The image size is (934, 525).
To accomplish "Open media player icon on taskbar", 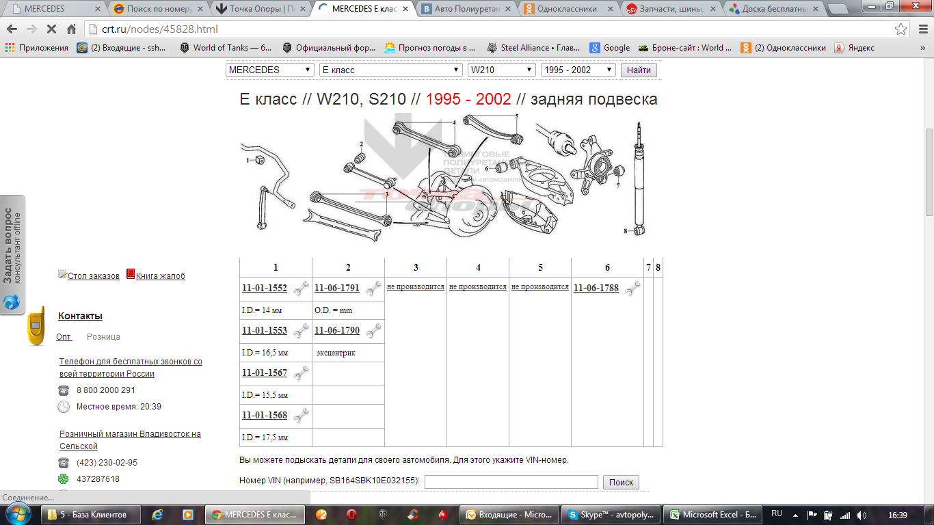I will tap(187, 515).
